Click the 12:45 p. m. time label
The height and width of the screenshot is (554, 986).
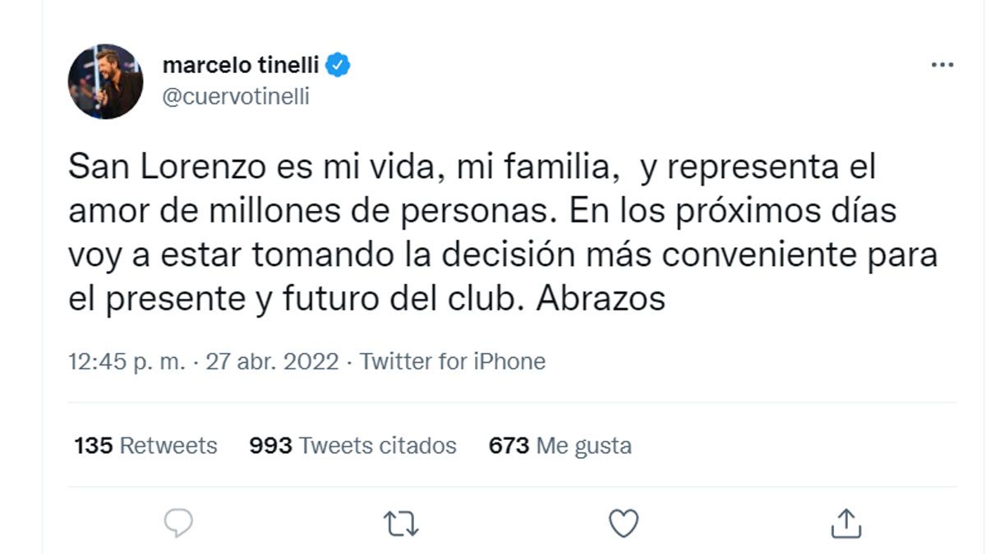point(126,360)
